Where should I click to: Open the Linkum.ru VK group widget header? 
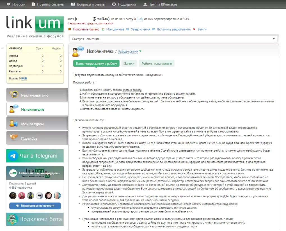click(x=35, y=173)
